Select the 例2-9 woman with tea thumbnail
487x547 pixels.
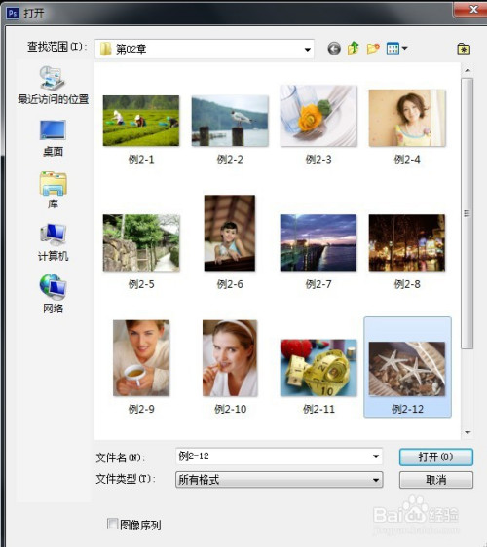pyautogui.click(x=141, y=358)
